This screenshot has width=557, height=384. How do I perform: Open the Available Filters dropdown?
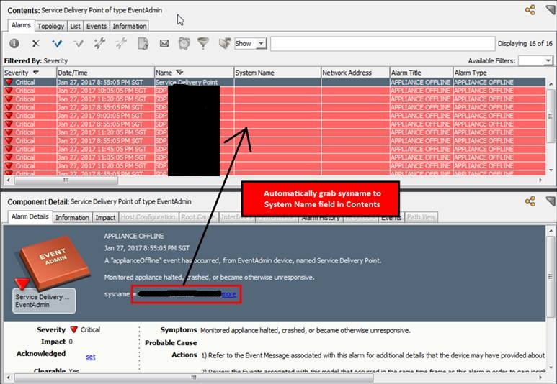pos(535,60)
